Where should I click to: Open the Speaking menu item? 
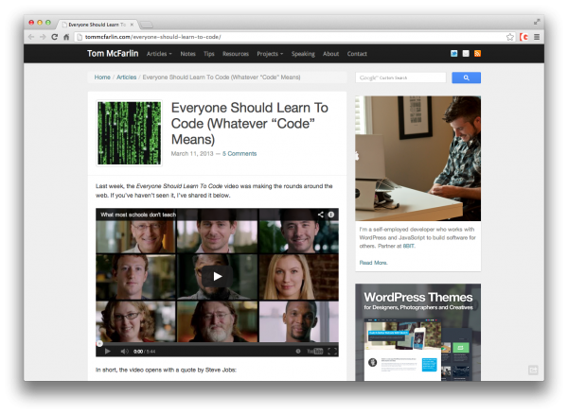click(x=303, y=54)
